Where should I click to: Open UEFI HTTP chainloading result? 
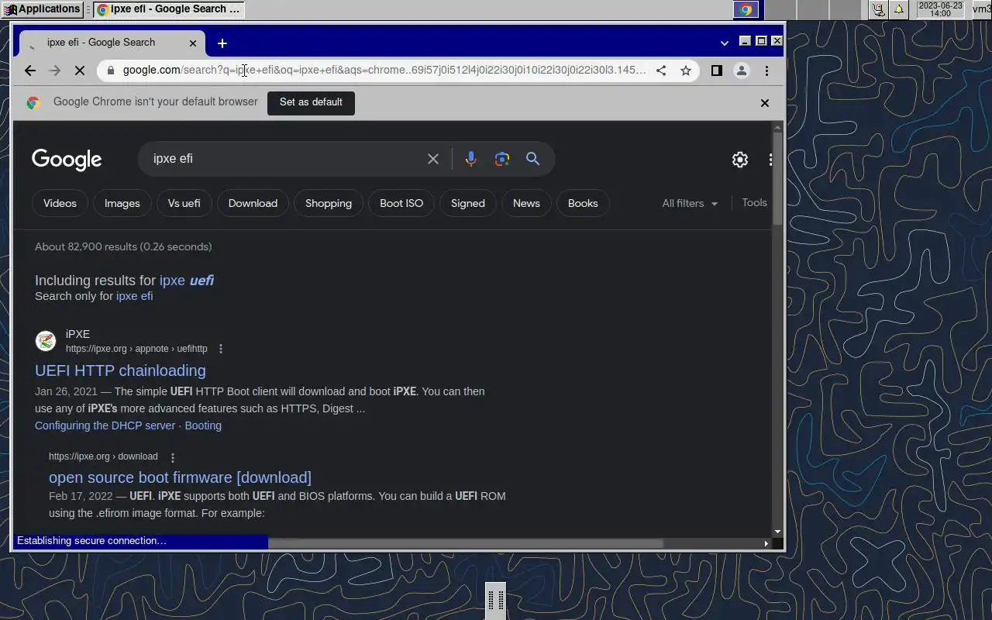tap(120, 370)
